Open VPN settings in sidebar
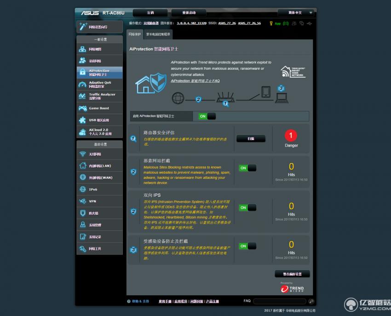Viewport: 391px width, 316px height. tap(99, 201)
